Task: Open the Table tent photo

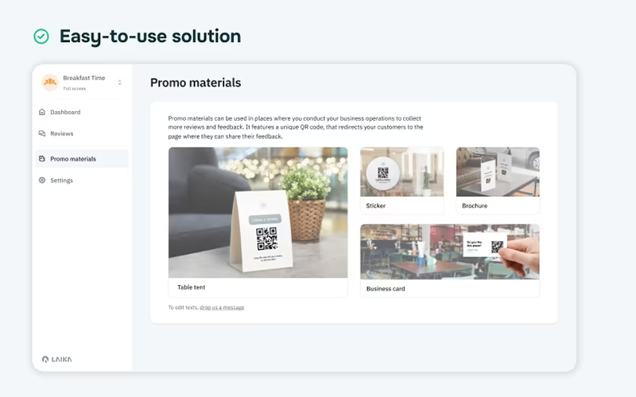Action: (258, 213)
